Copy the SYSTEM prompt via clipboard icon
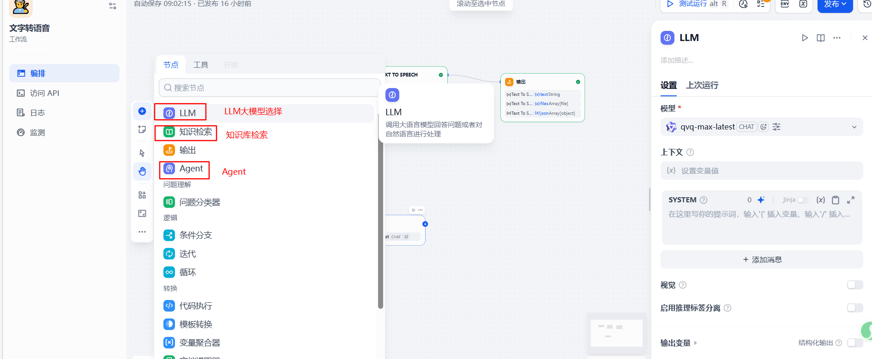 coord(836,200)
